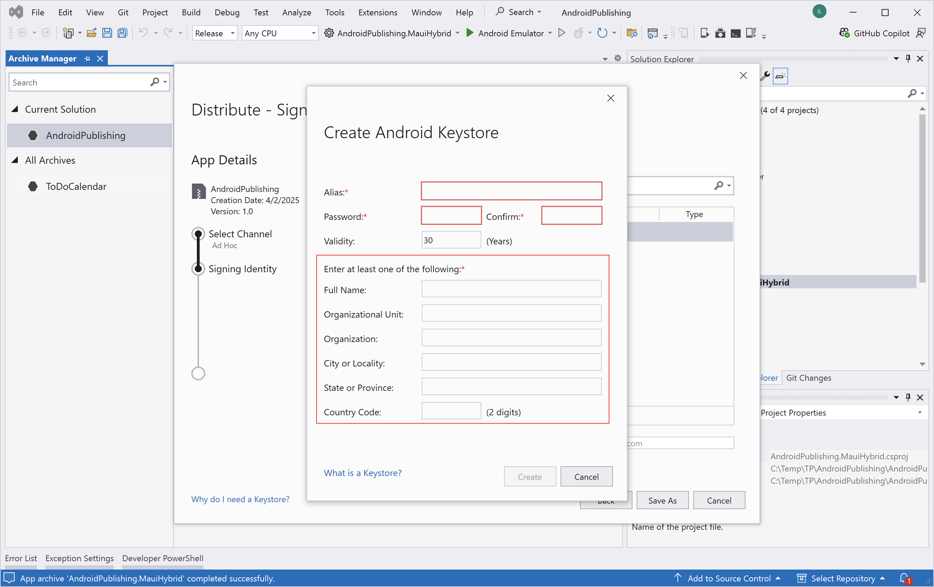Click the Confirm password input field

click(572, 215)
